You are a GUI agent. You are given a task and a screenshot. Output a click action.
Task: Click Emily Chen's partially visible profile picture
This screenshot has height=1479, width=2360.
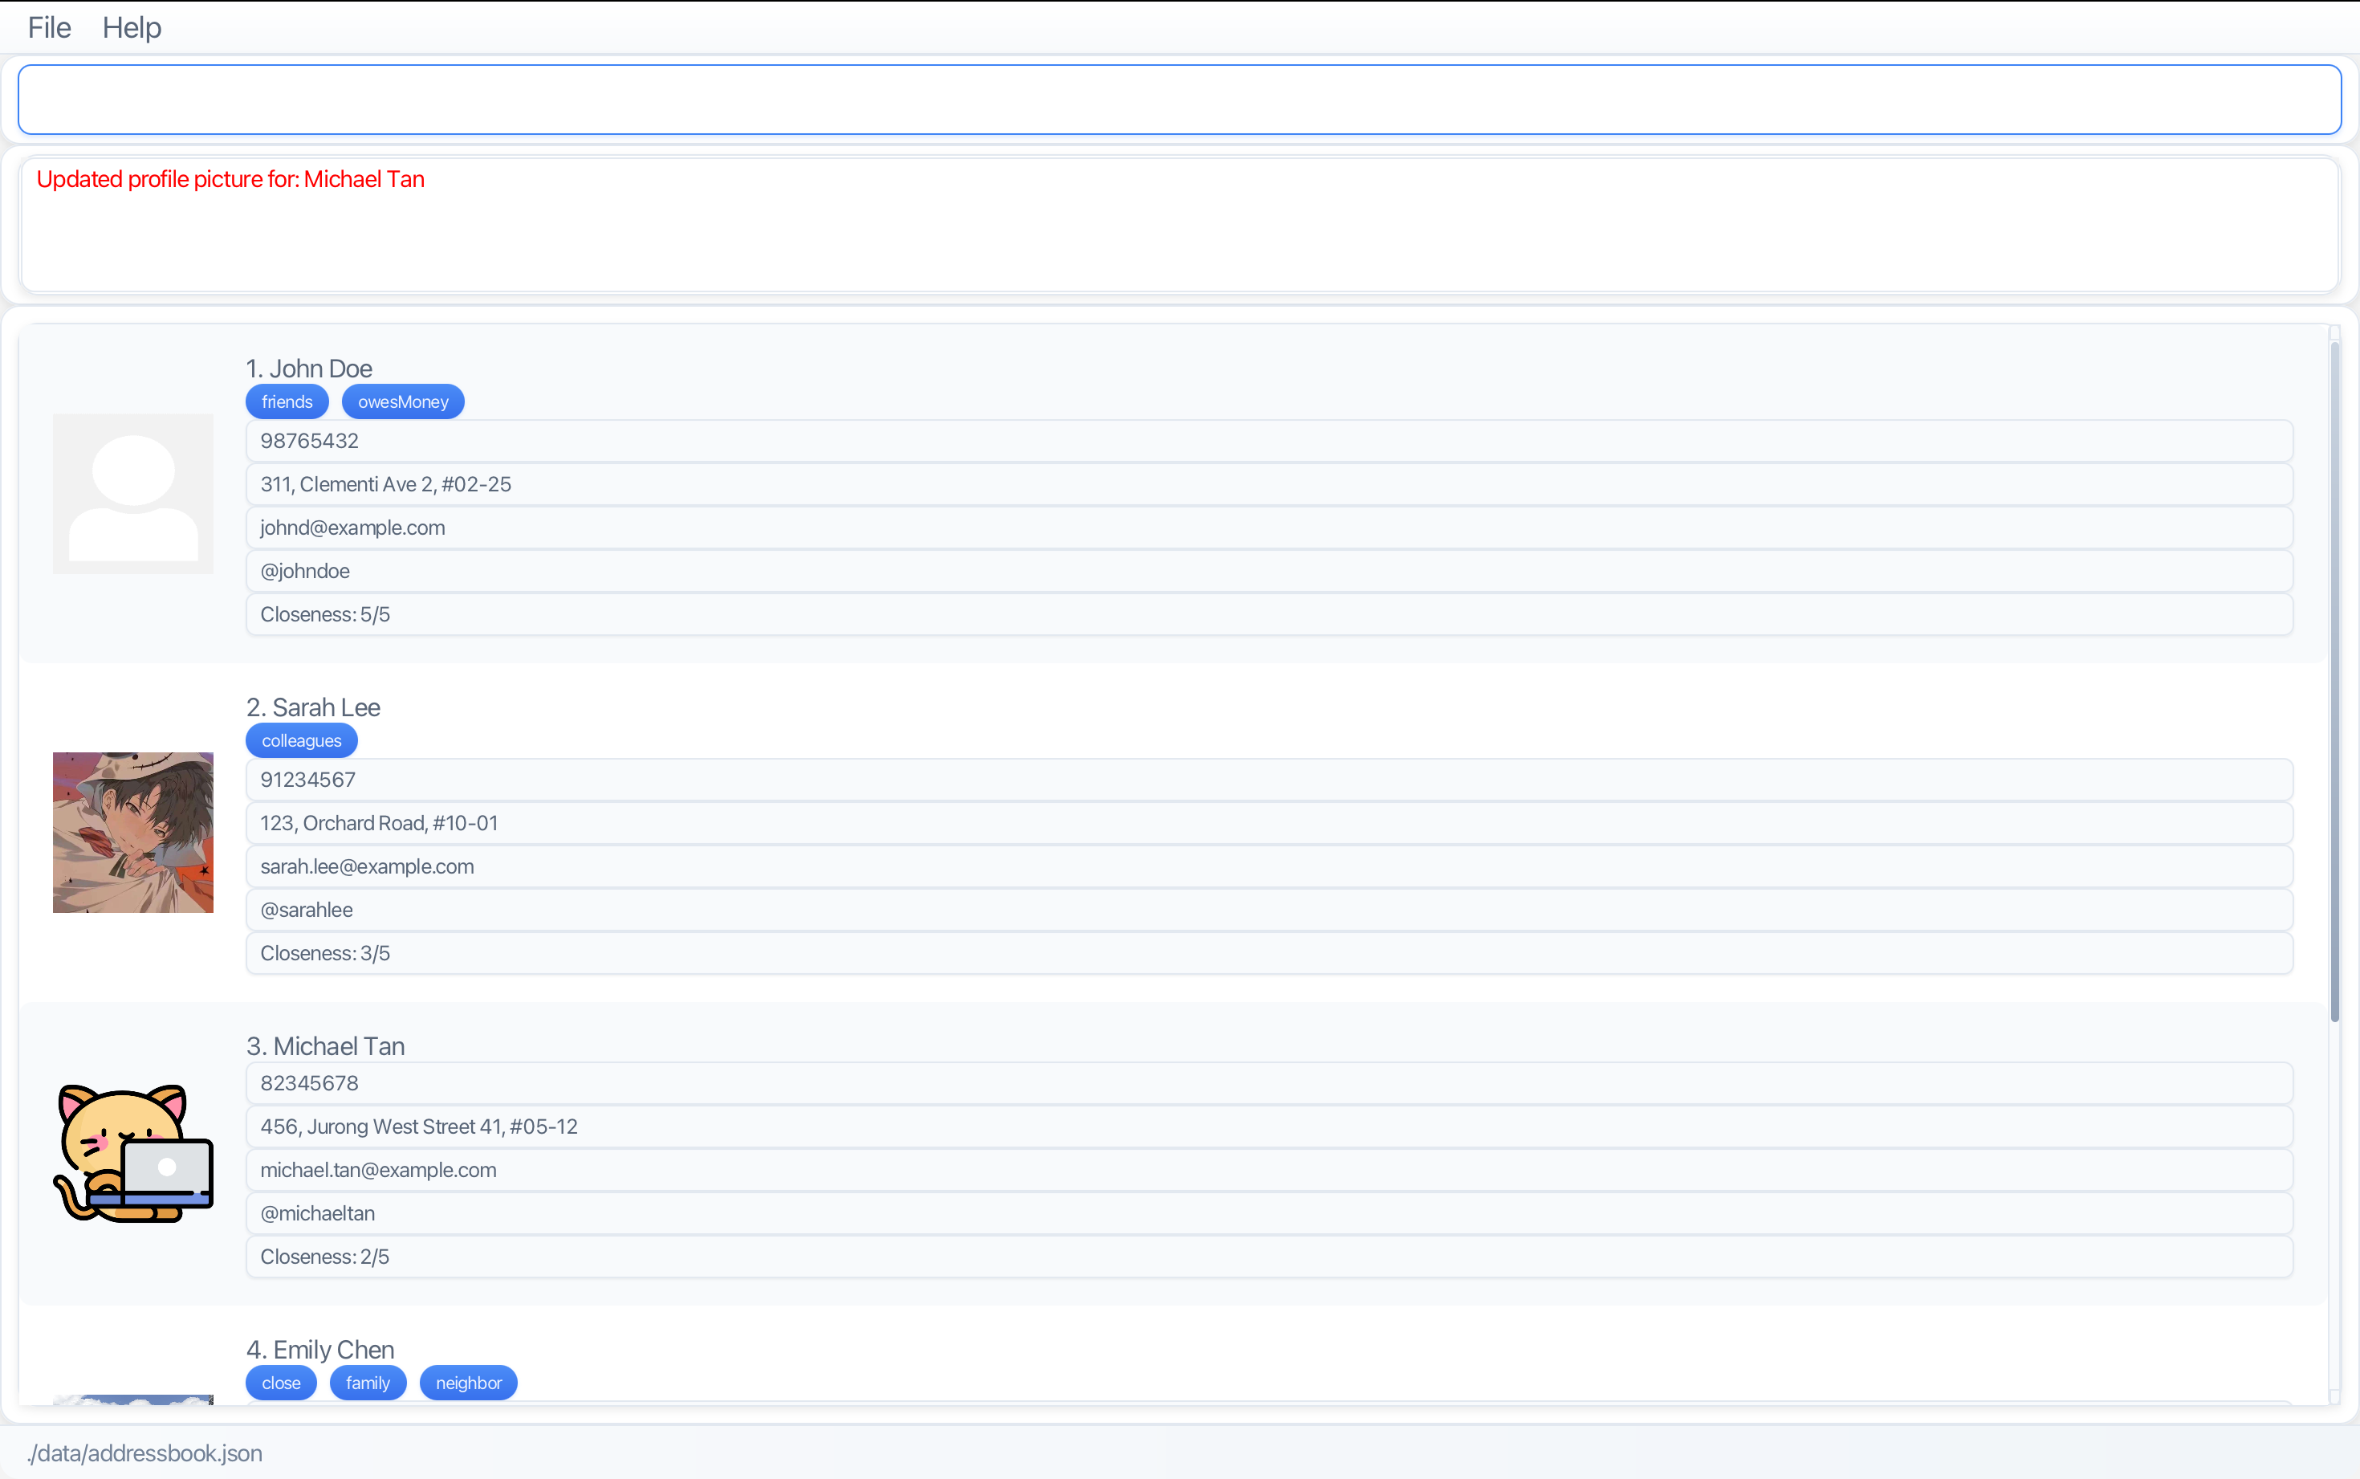click(x=133, y=1399)
